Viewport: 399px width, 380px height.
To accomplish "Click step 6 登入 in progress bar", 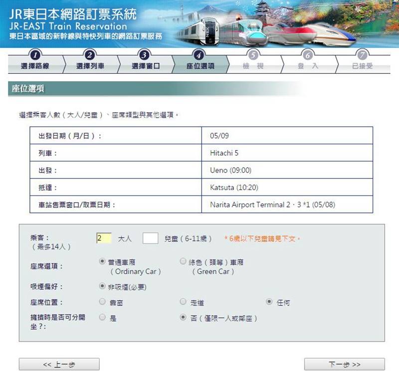I will [308, 66].
